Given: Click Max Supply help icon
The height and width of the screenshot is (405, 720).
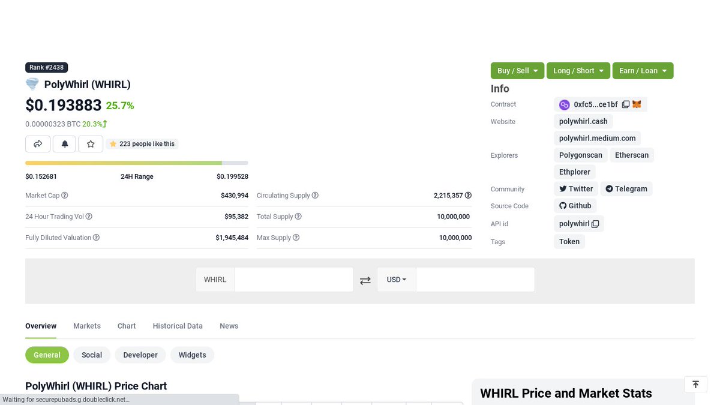Looking at the screenshot, I should [x=296, y=238].
